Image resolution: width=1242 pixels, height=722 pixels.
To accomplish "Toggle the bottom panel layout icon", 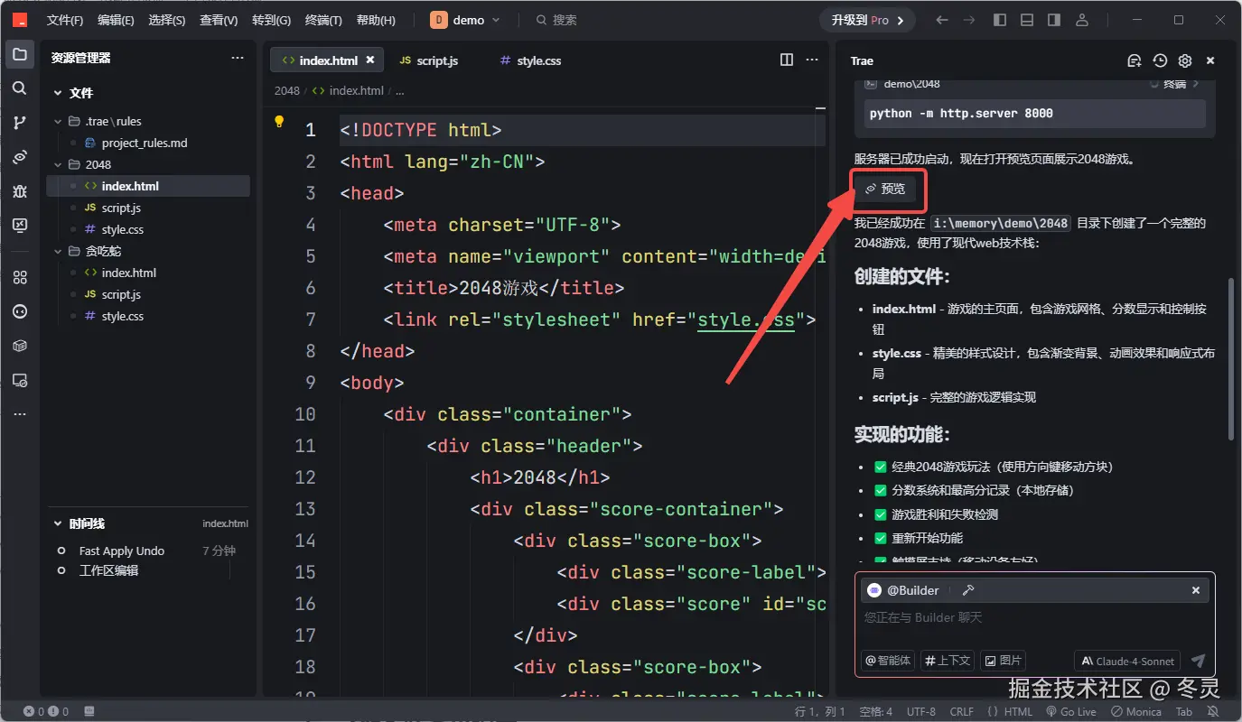I will point(1027,20).
